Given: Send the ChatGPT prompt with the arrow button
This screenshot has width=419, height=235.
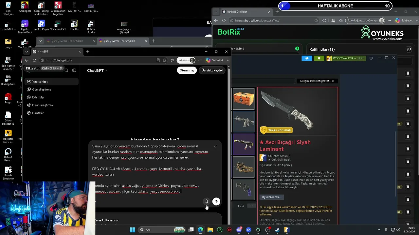Looking at the screenshot, I should [216, 201].
